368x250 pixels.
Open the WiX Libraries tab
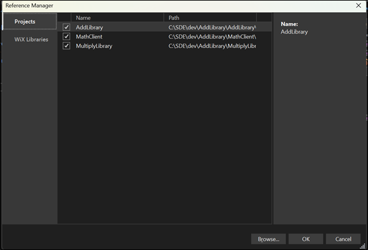click(31, 40)
